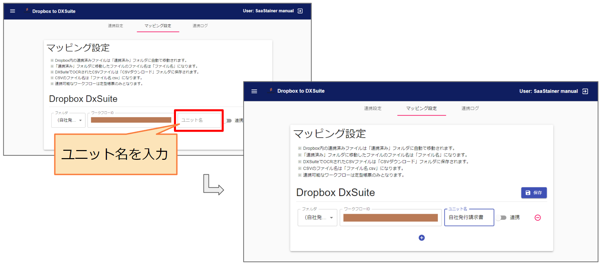Click User: SaaStainer manual text in back window

coord(268,11)
